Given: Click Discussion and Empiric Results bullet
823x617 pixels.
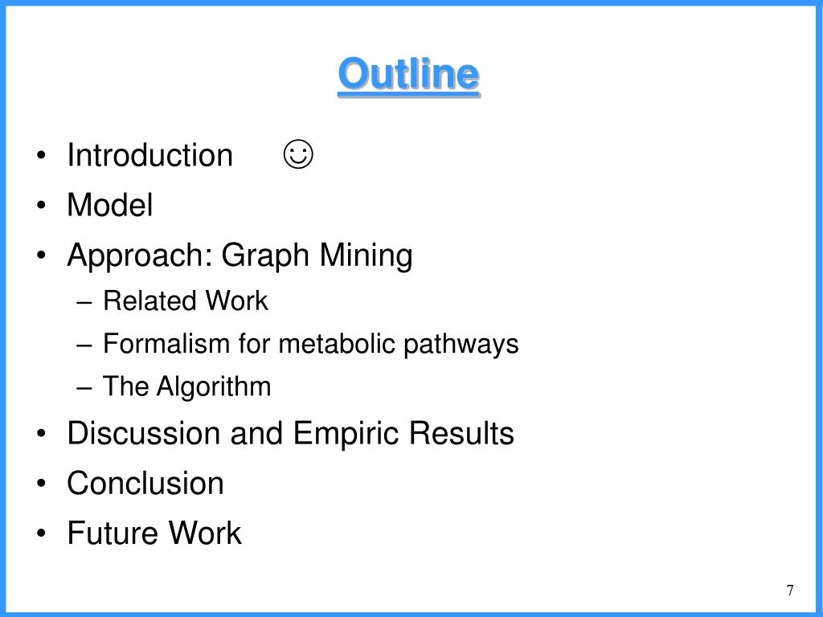Looking at the screenshot, I should point(291,433).
